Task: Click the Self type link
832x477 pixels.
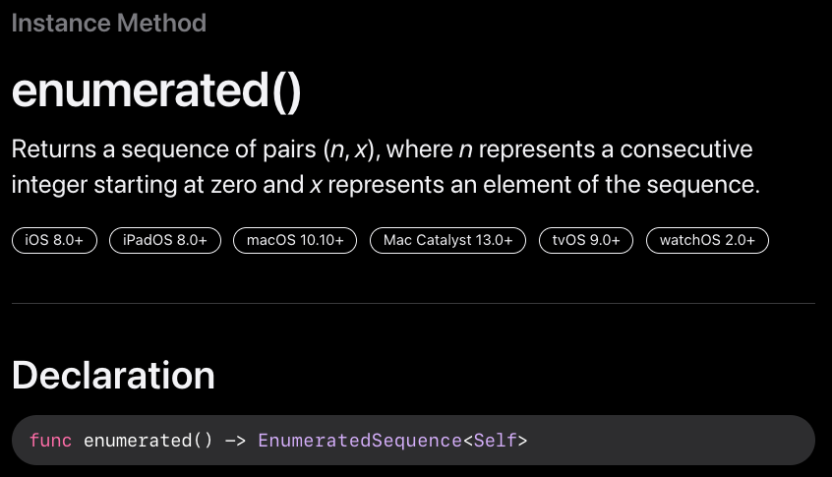Action: pos(495,441)
